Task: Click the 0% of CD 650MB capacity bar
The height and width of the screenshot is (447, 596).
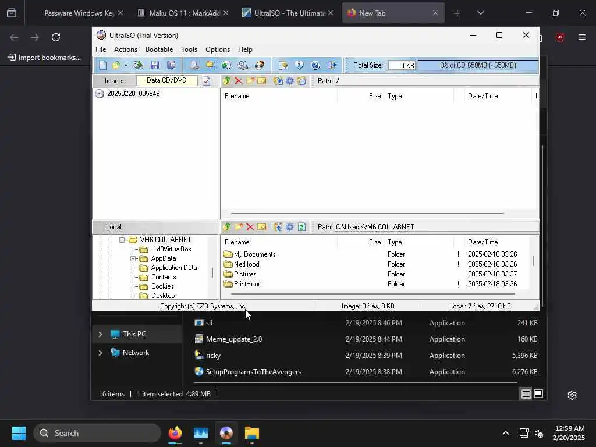Action: point(478,65)
